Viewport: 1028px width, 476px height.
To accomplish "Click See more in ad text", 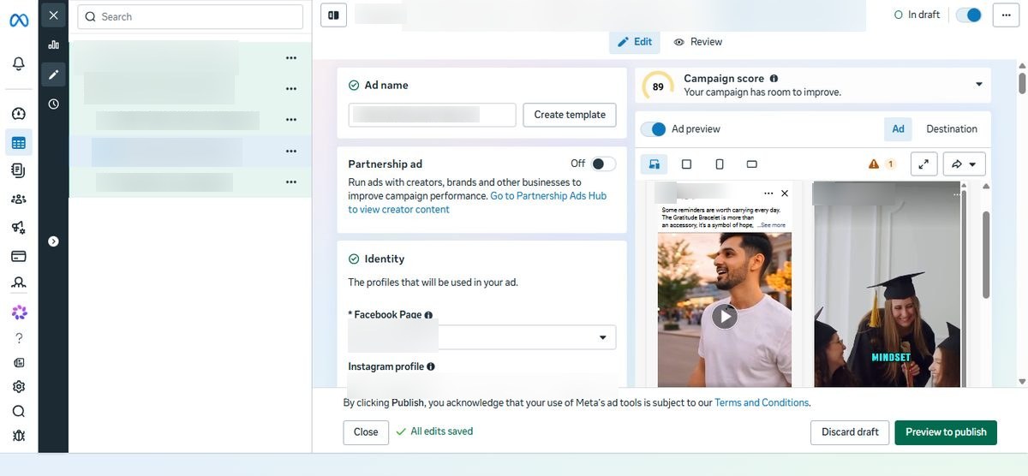I will [x=772, y=225].
